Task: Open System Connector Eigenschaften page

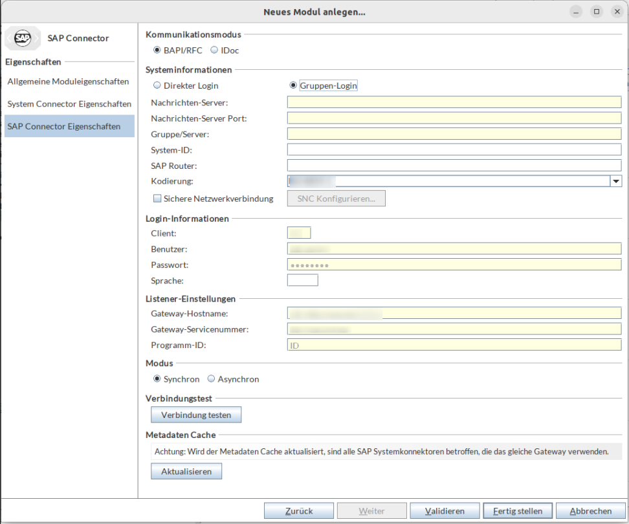Action: (x=69, y=104)
